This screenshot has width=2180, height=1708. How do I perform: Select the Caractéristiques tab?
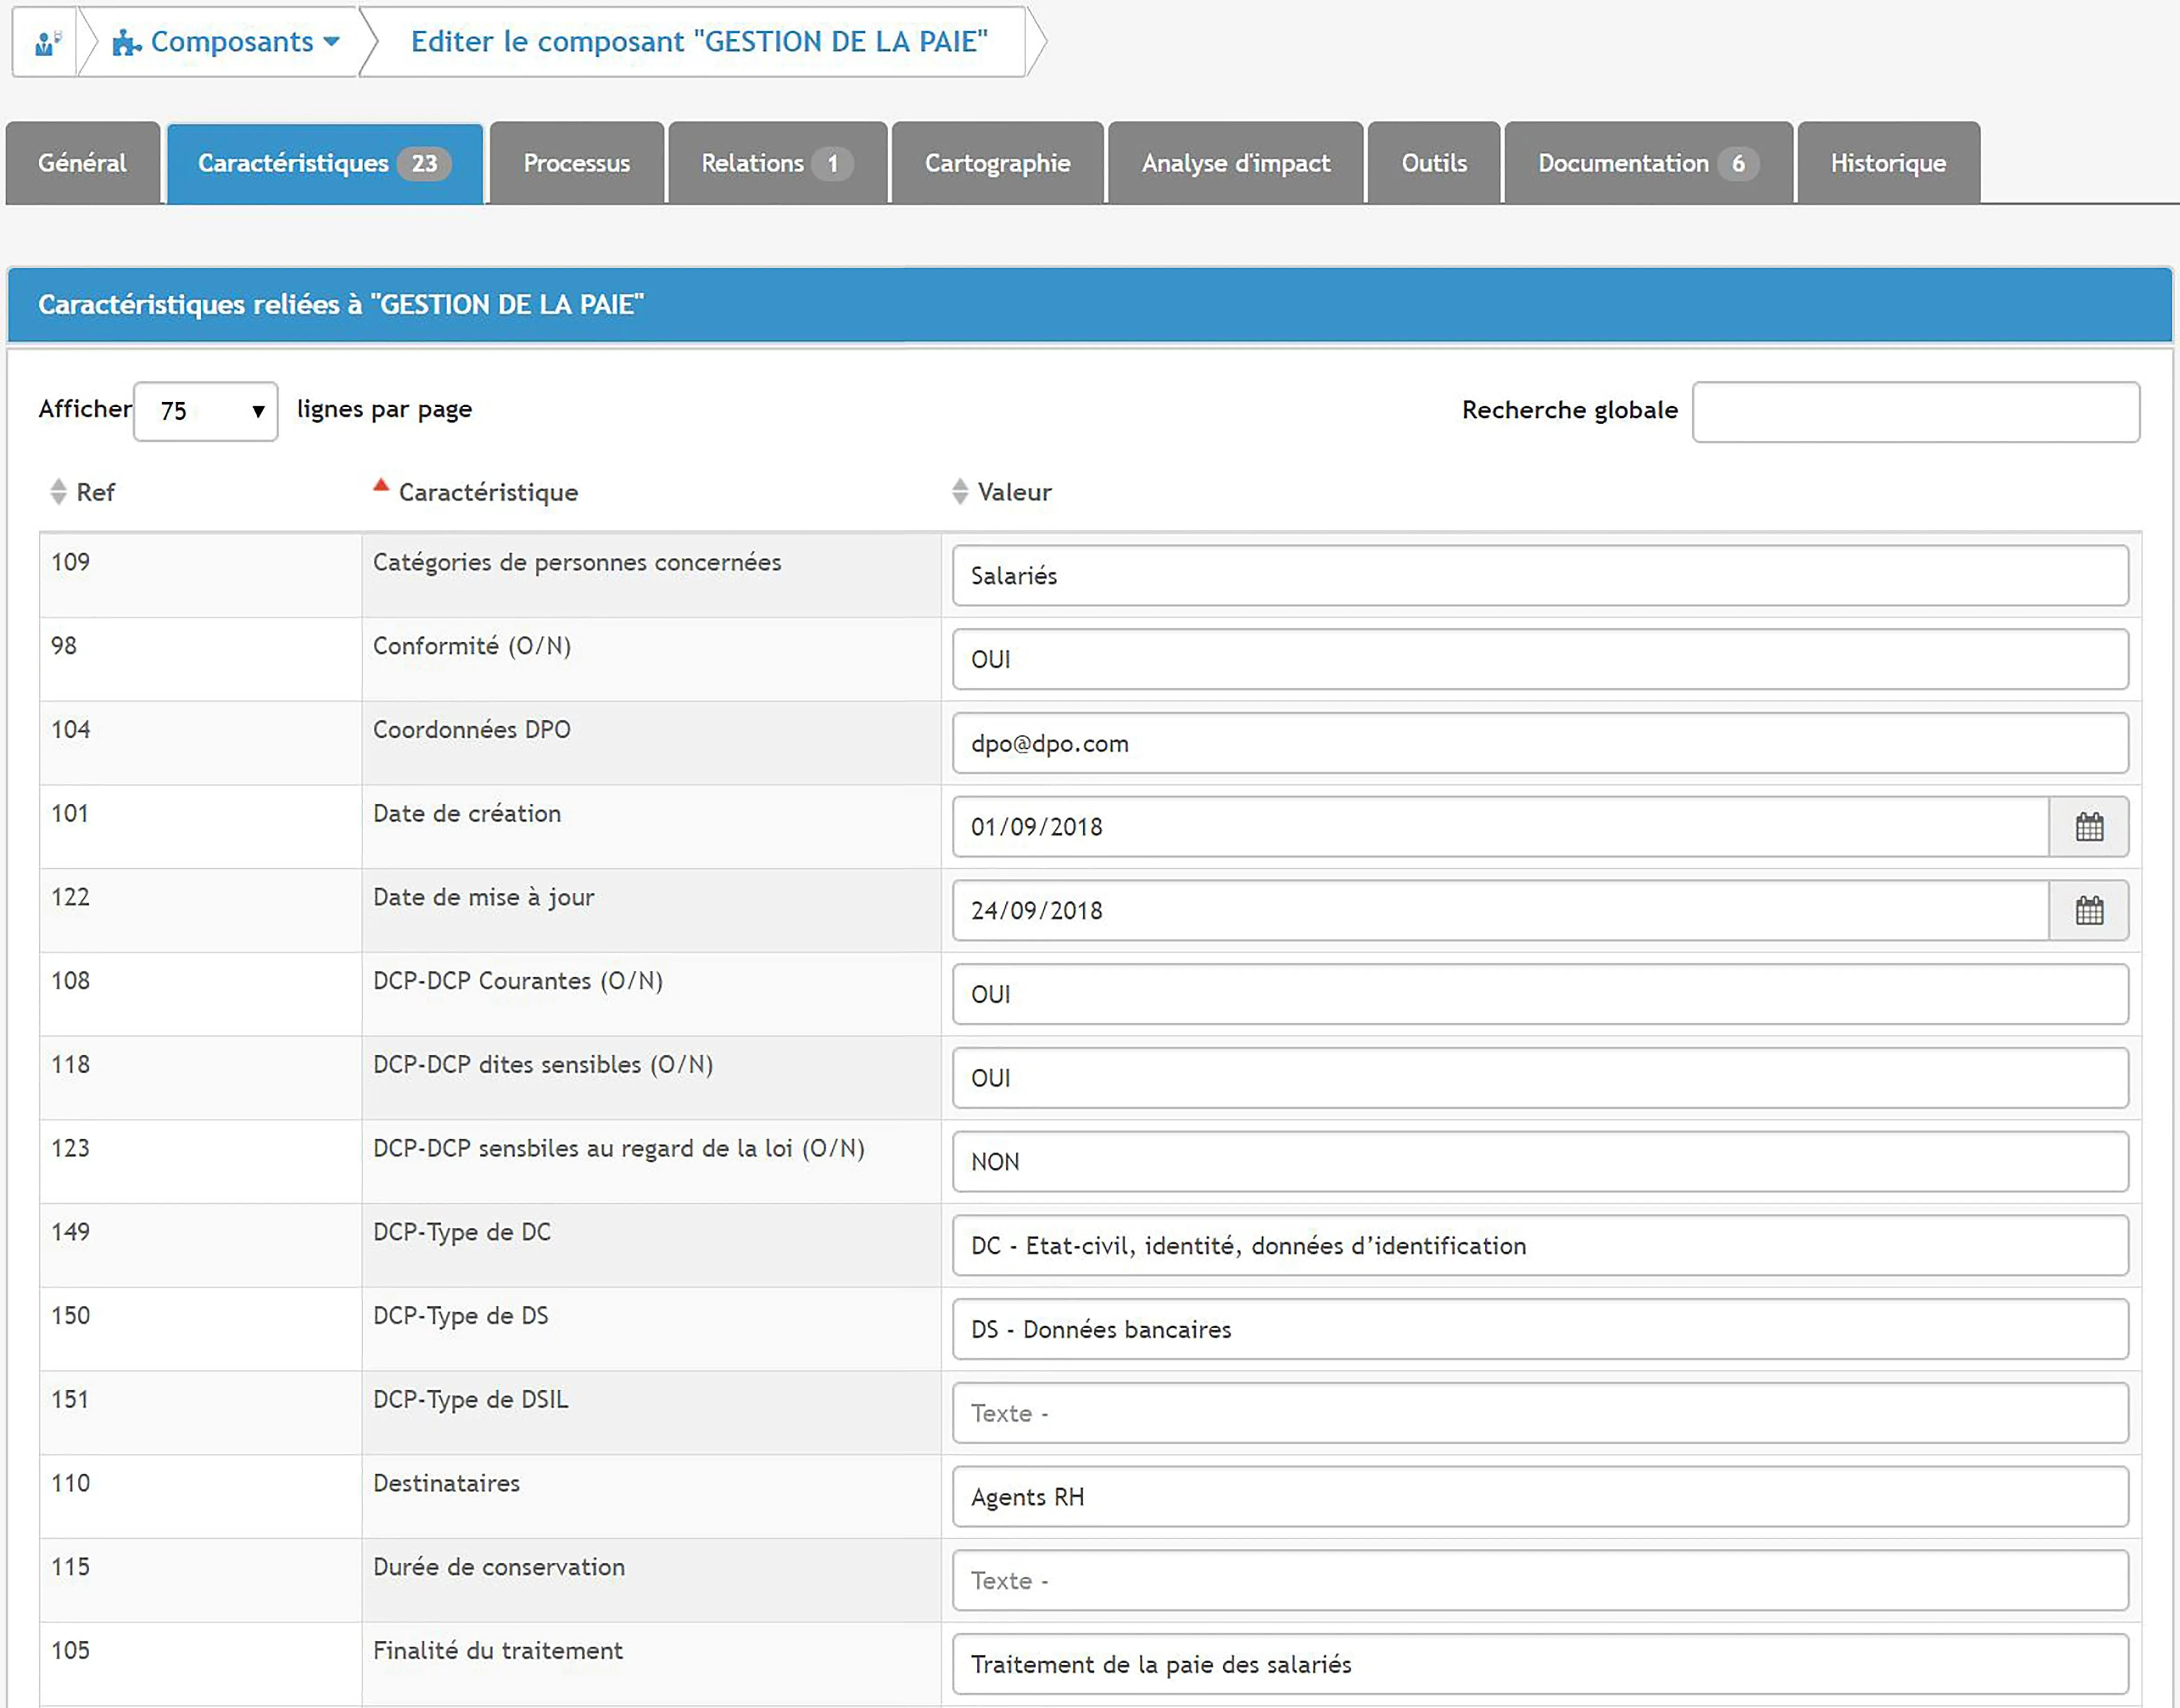point(325,163)
